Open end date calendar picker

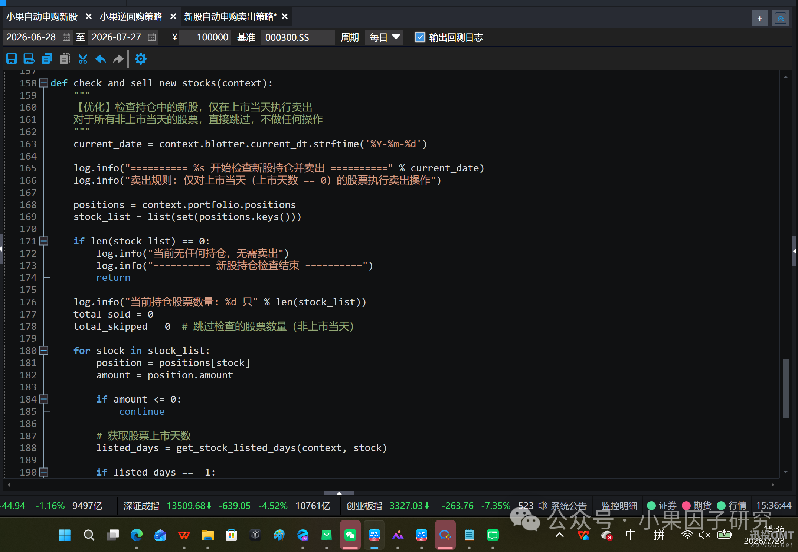(x=152, y=37)
